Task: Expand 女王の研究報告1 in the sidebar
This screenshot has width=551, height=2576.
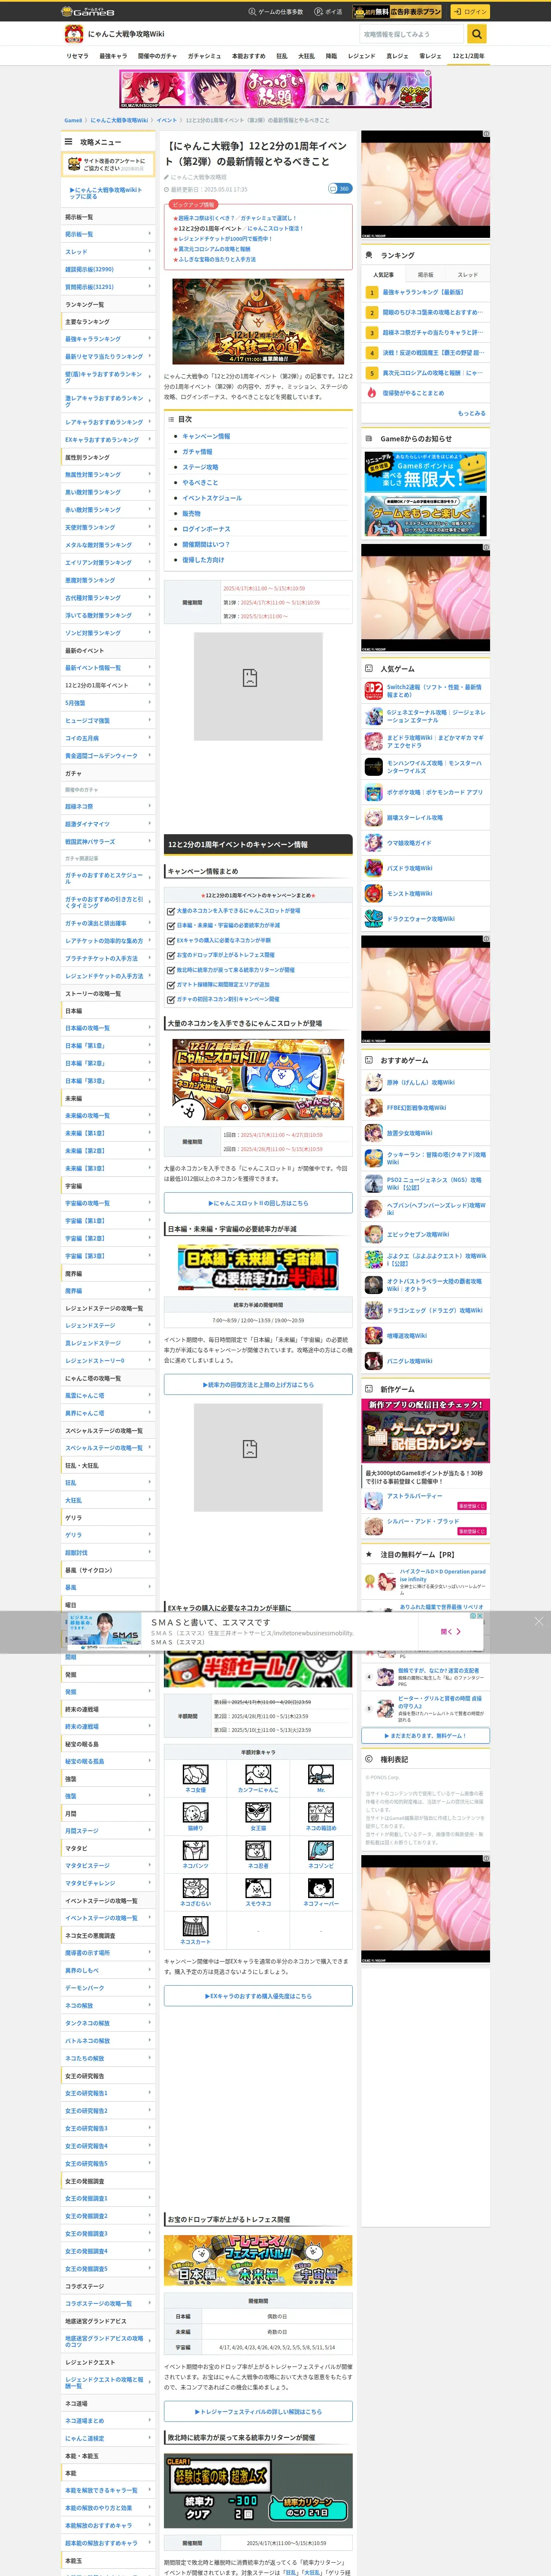Action: coord(108,2093)
